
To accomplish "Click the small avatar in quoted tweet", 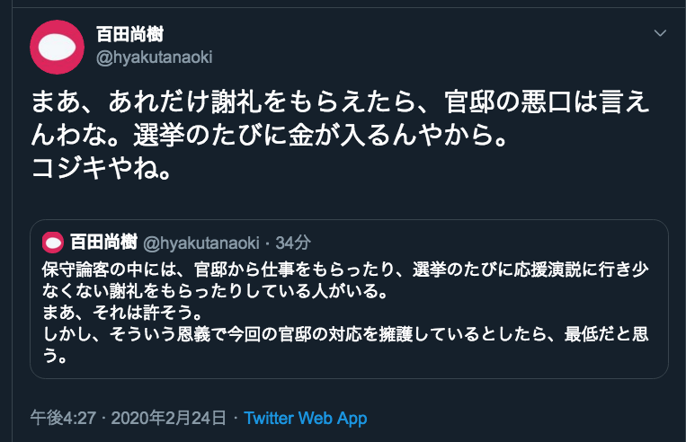I will pos(53,243).
